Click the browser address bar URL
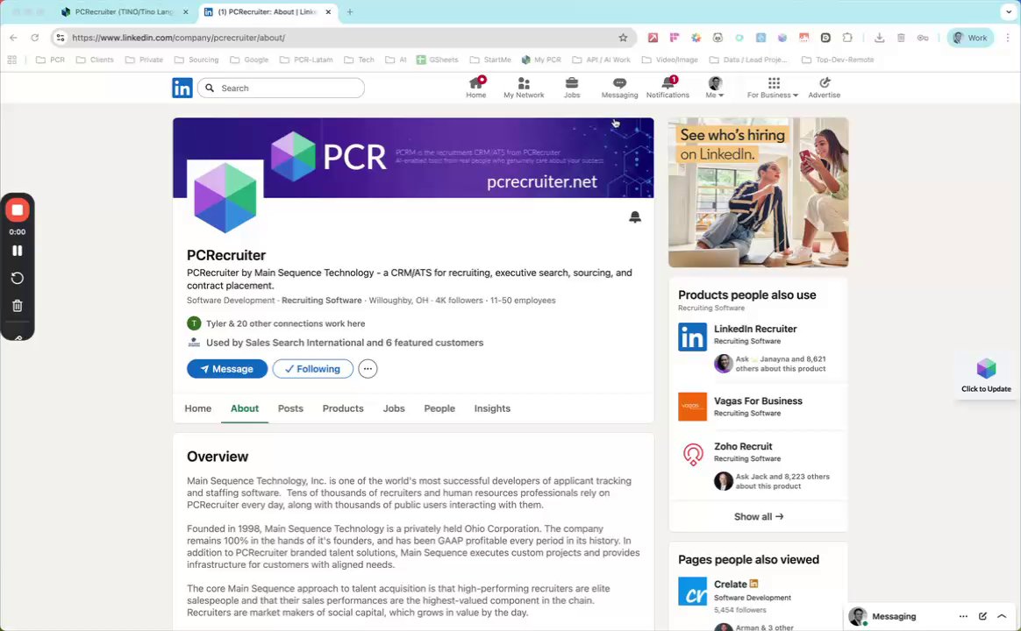The height and width of the screenshot is (631, 1021). pos(178,38)
